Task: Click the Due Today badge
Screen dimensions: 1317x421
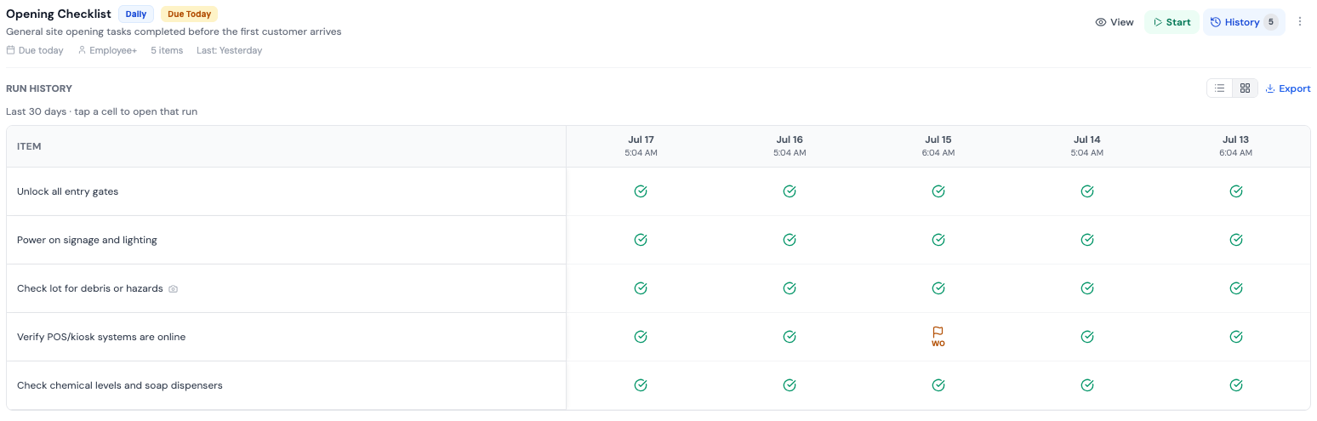Action: [190, 14]
